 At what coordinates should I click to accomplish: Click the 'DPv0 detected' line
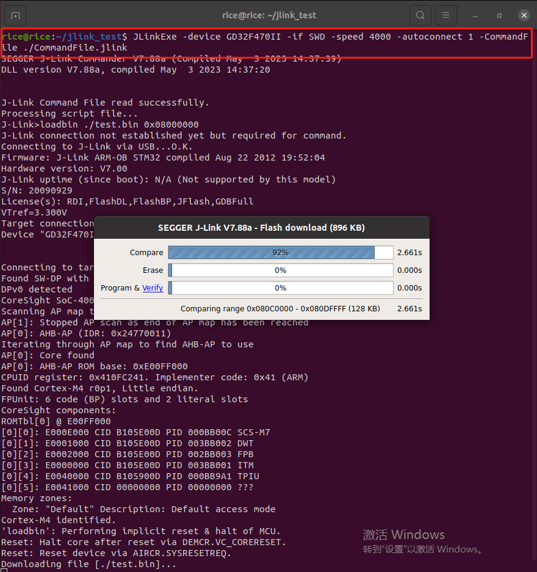(37, 289)
